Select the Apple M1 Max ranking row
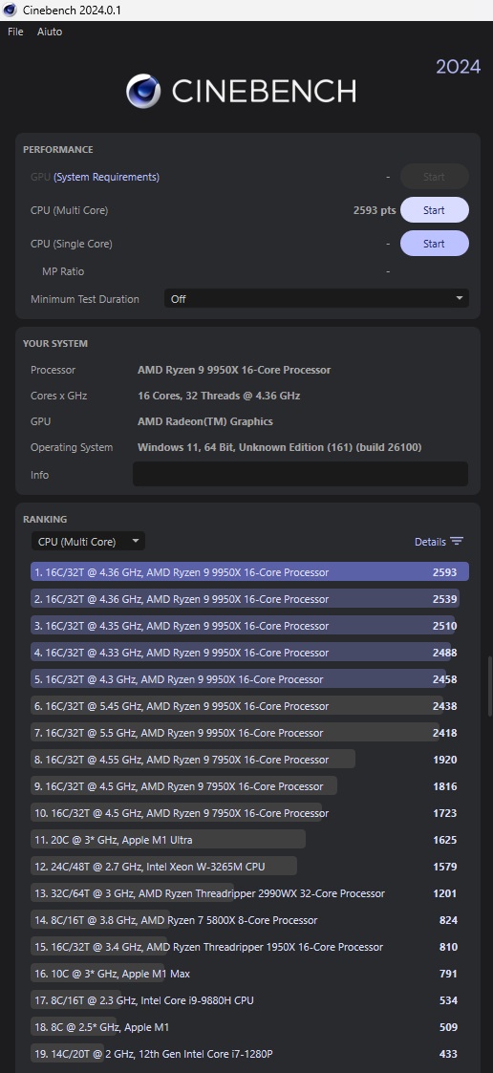This screenshot has width=493, height=1073. click(x=250, y=973)
